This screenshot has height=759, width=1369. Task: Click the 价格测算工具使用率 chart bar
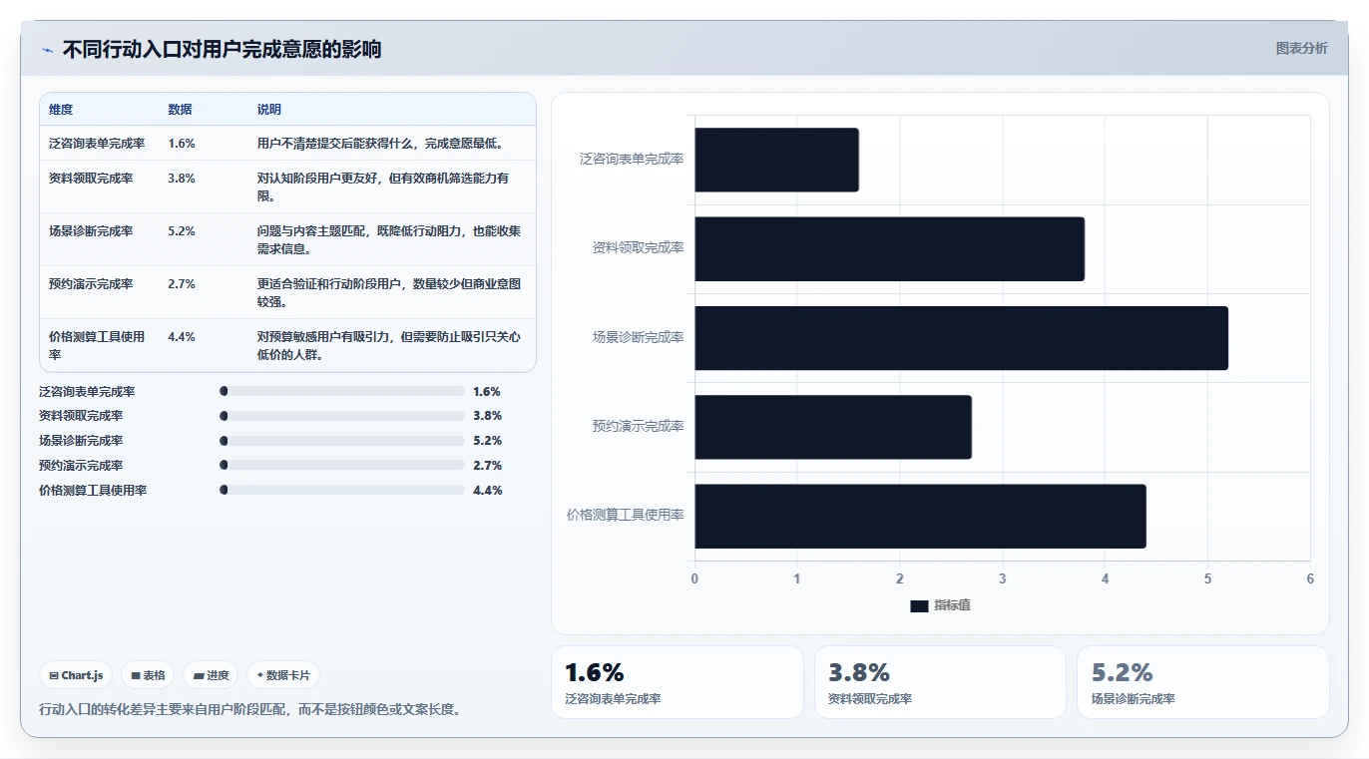pyautogui.click(x=920, y=516)
